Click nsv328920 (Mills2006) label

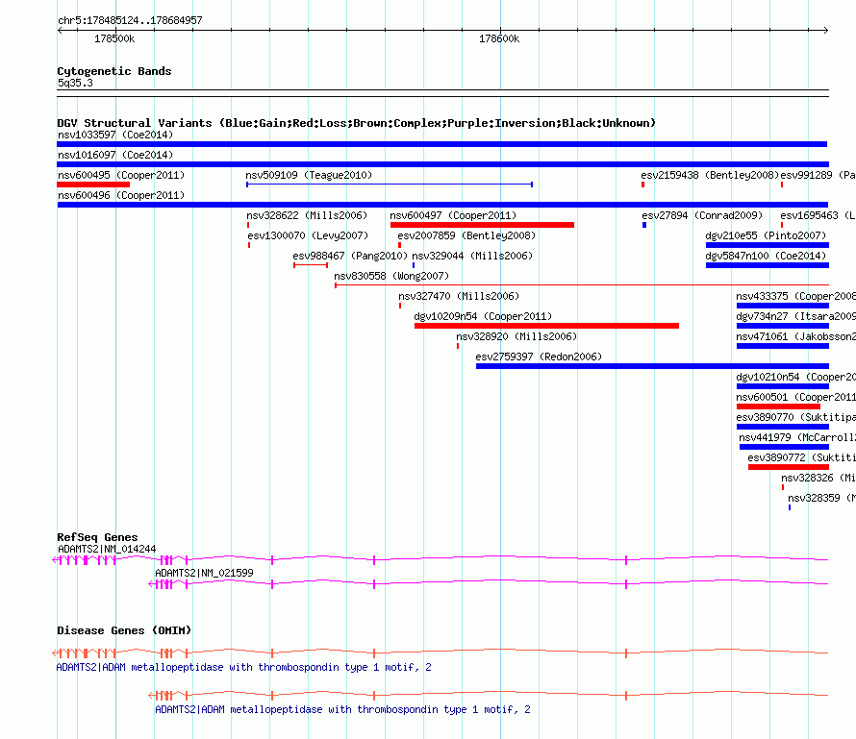coord(516,336)
